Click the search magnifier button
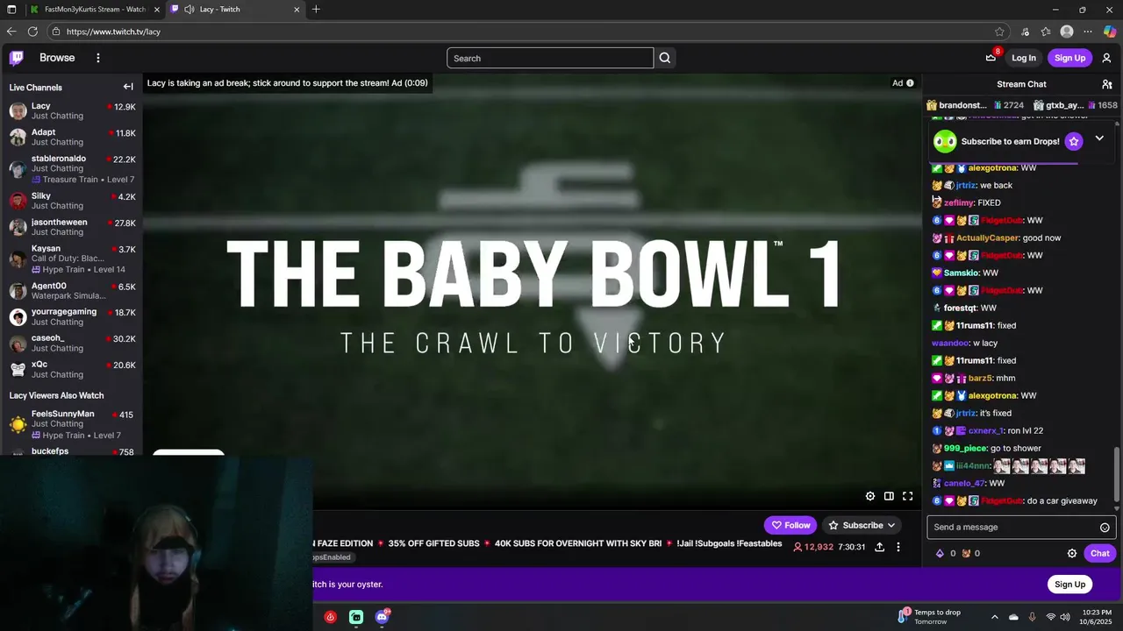 [665, 58]
